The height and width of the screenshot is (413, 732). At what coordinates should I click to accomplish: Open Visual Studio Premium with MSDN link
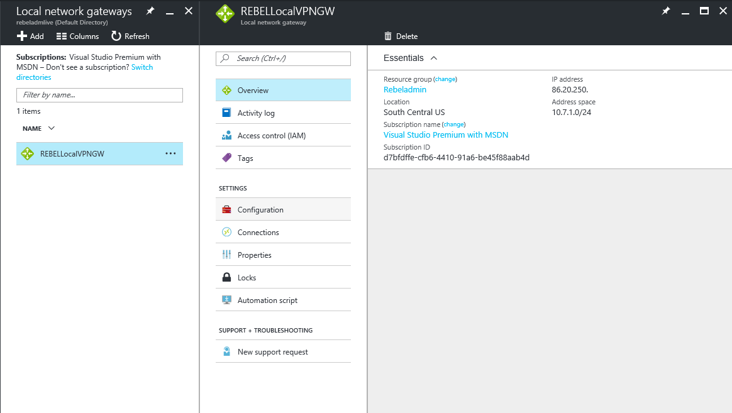tap(446, 135)
